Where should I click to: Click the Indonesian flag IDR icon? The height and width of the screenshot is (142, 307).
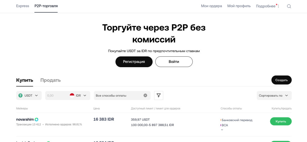(x=72, y=95)
